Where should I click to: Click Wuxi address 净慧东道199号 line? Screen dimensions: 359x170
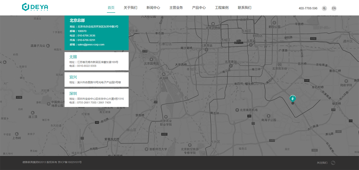pos(94,62)
